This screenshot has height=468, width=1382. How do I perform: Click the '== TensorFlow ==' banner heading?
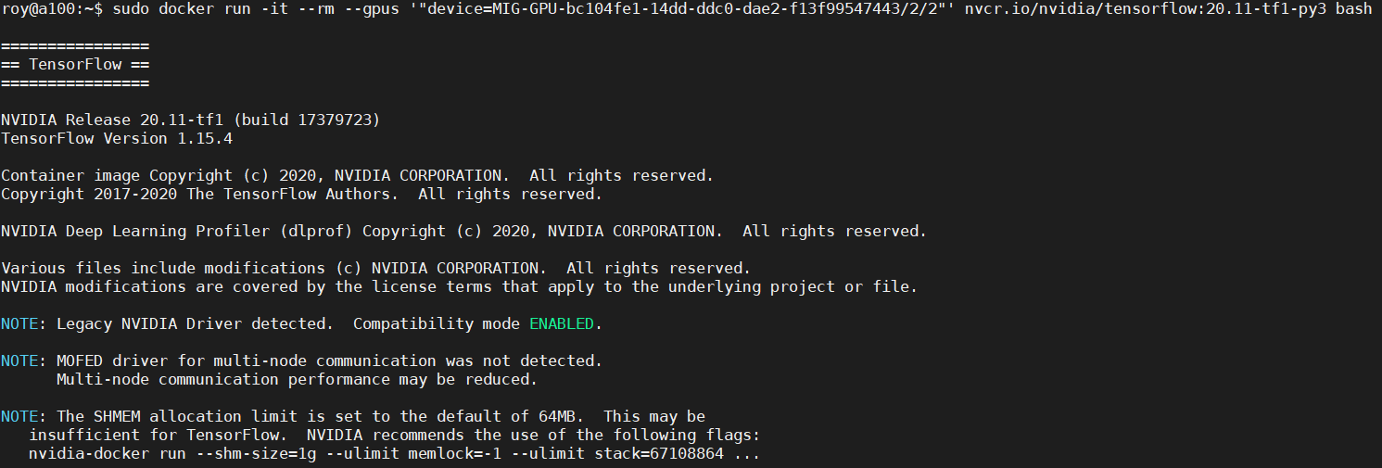(x=75, y=65)
